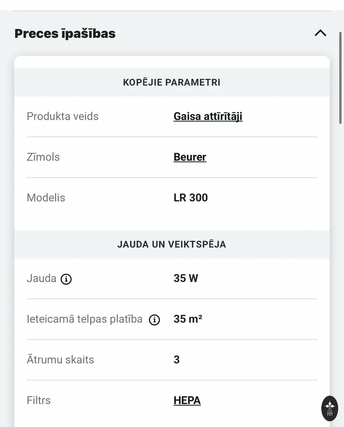The width and height of the screenshot is (344, 427).
Task: Select the 35 W power value
Action: tap(186, 278)
